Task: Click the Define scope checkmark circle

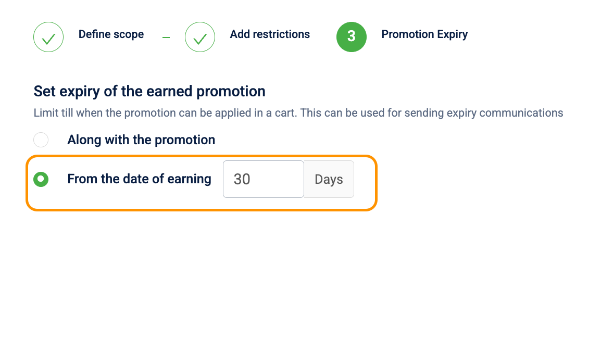Action: click(x=48, y=37)
